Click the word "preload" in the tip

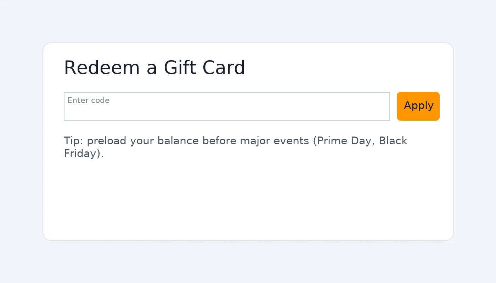[x=106, y=141]
